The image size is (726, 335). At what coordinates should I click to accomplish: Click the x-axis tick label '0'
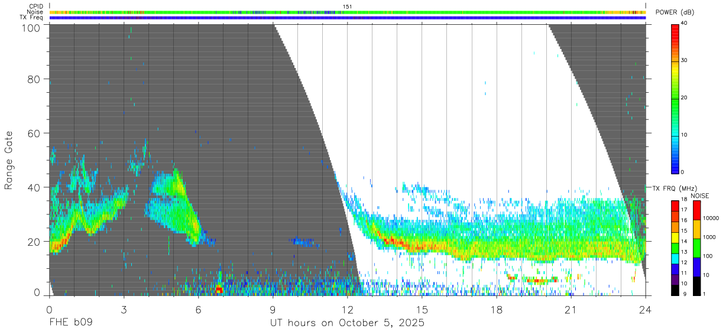[x=49, y=308]
